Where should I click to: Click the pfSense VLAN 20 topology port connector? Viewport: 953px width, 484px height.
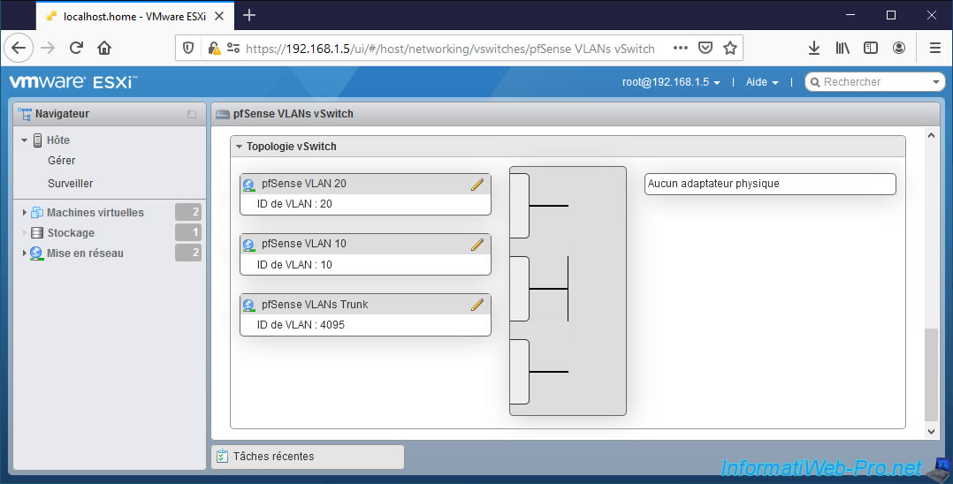520,206
